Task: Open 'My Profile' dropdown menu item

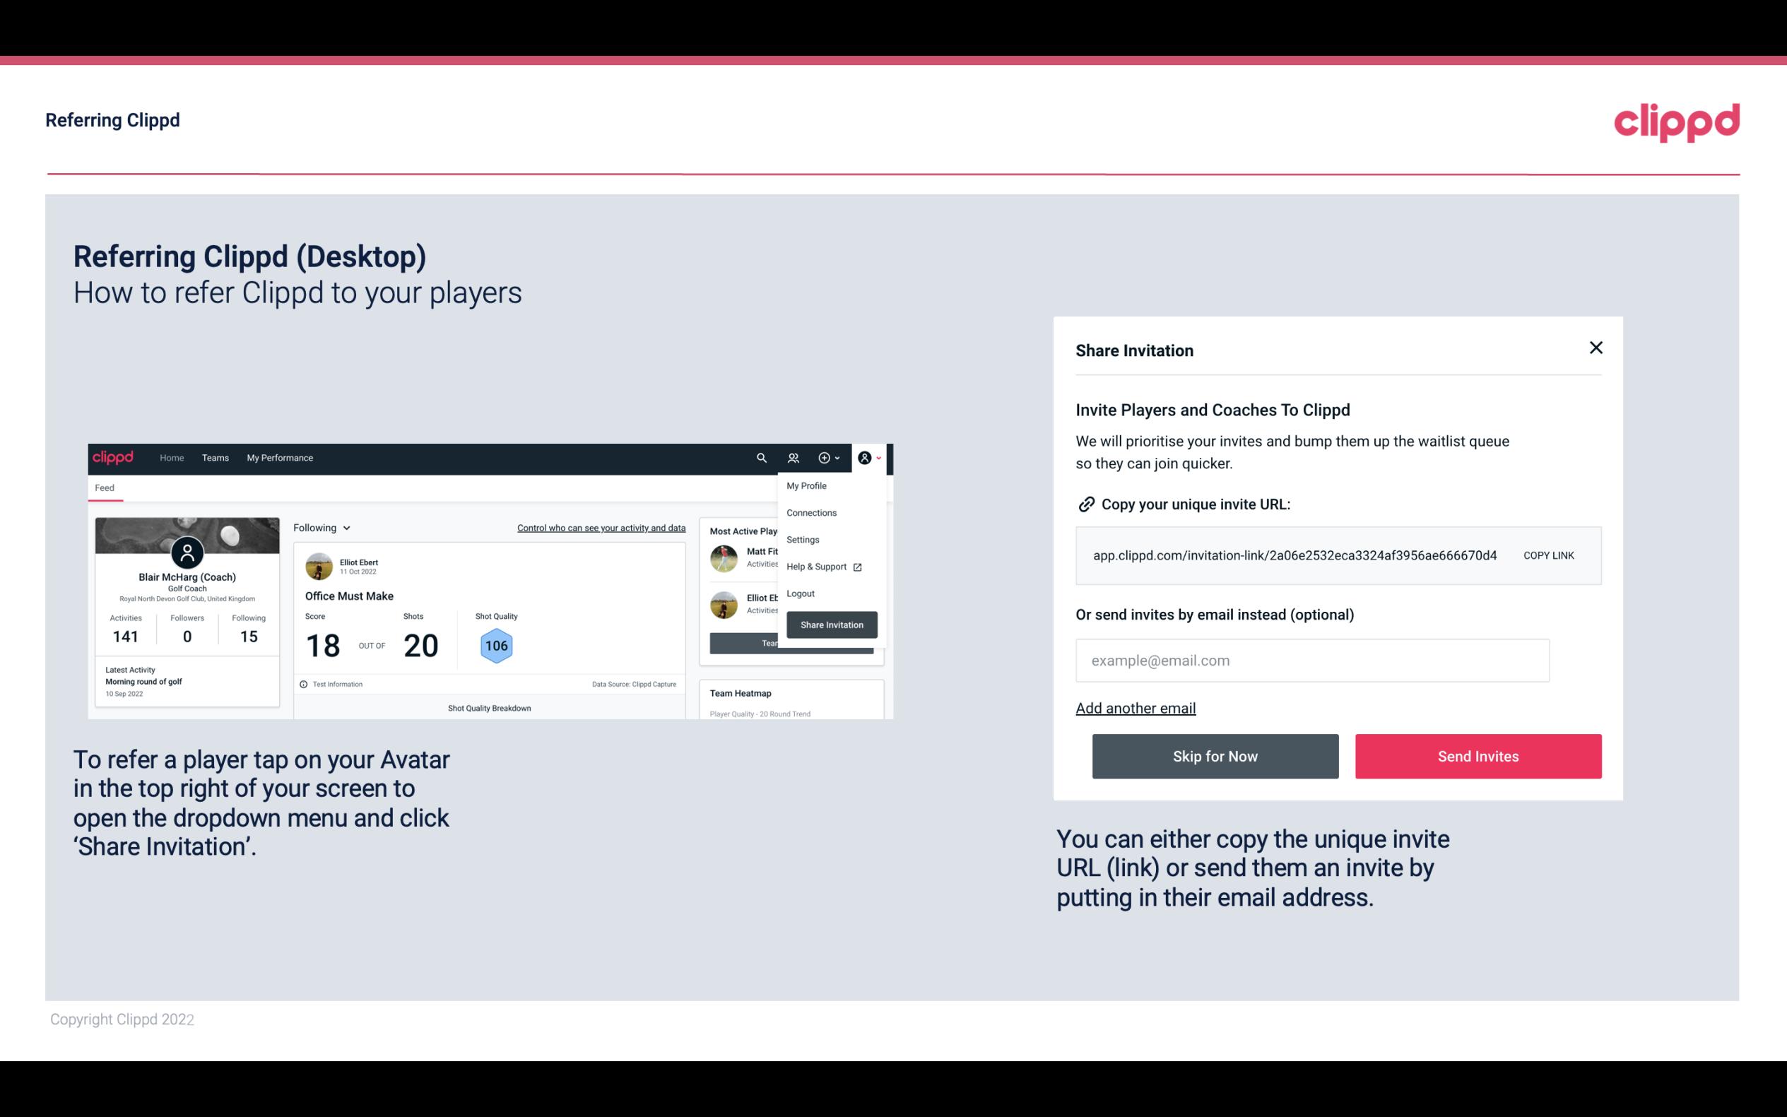Action: click(x=807, y=485)
